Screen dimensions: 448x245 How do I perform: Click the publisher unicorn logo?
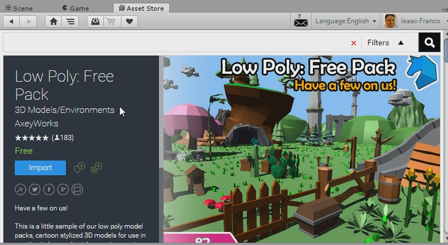[x=422, y=72]
